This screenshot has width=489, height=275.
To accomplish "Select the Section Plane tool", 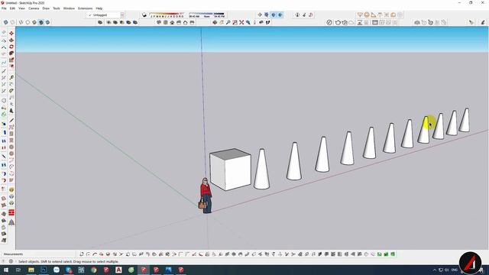I will (260, 15).
